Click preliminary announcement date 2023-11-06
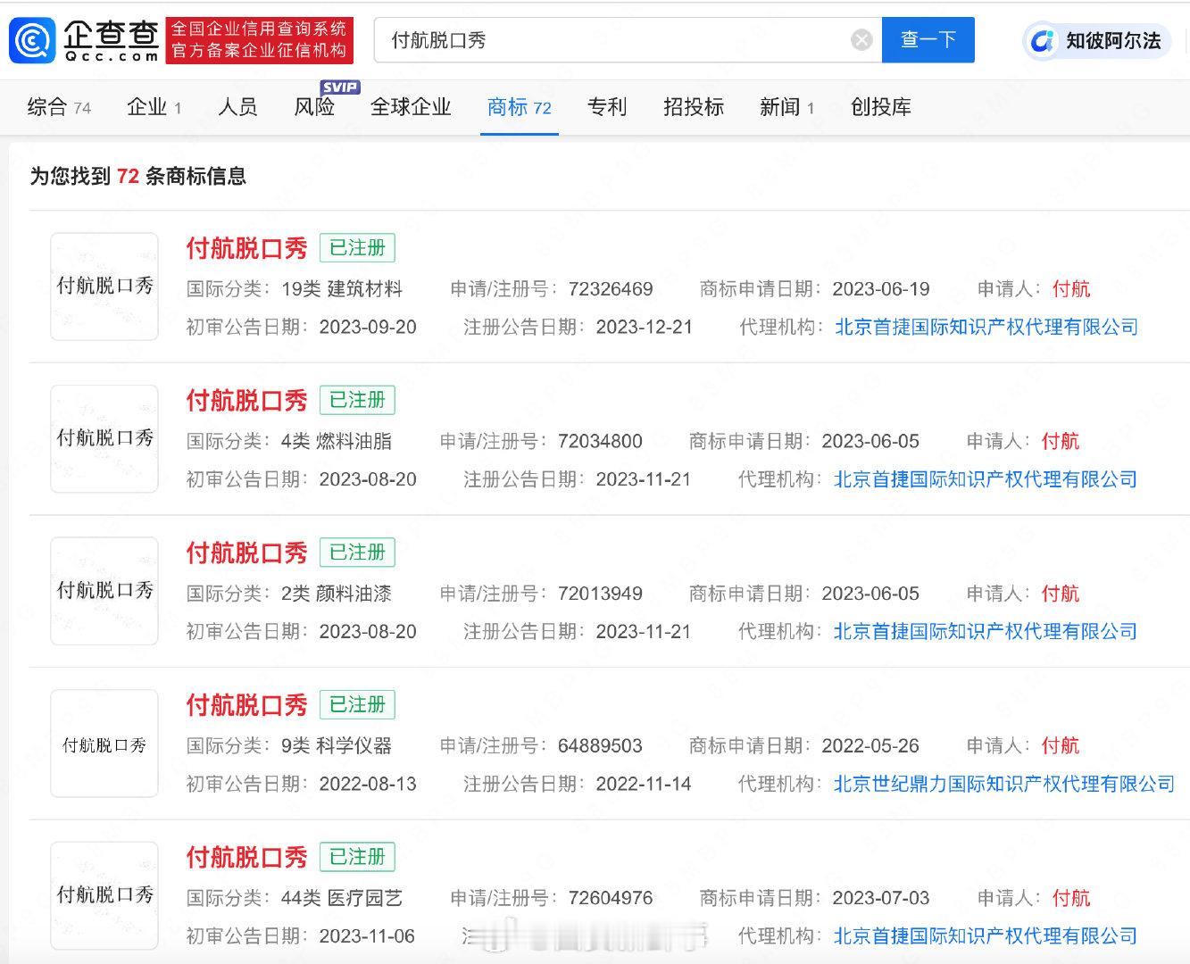This screenshot has height=964, width=1190. click(x=367, y=936)
